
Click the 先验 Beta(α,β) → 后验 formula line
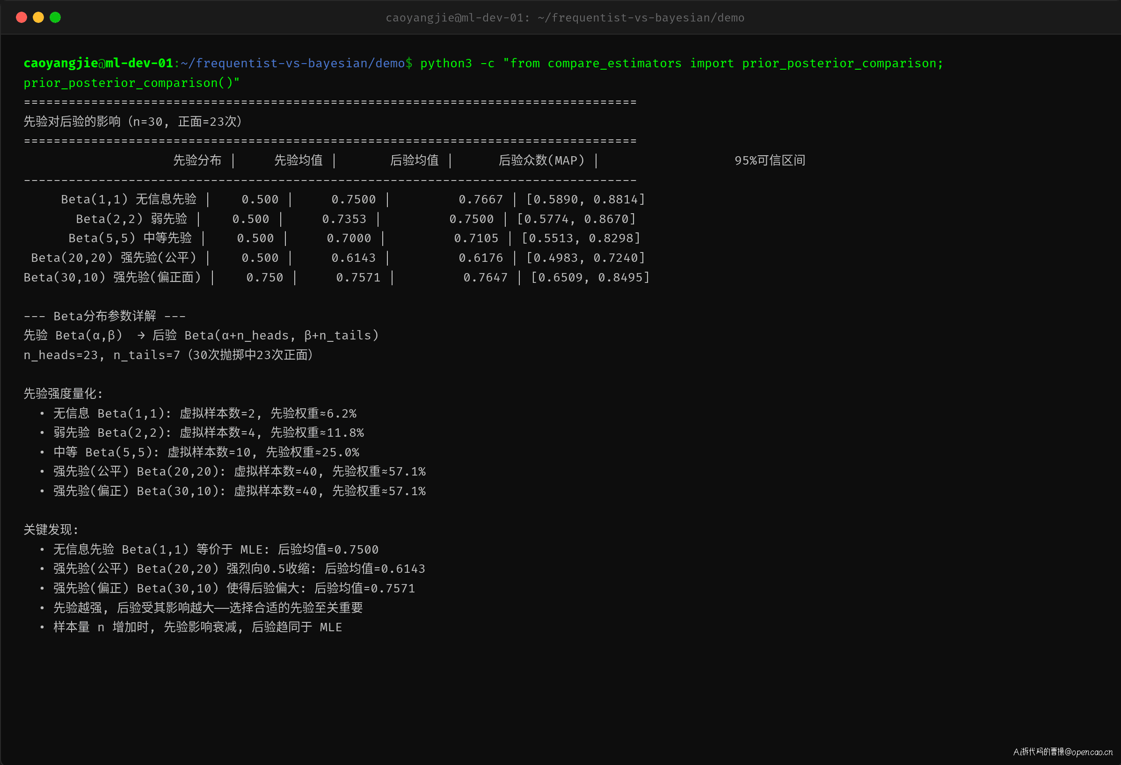(202, 335)
